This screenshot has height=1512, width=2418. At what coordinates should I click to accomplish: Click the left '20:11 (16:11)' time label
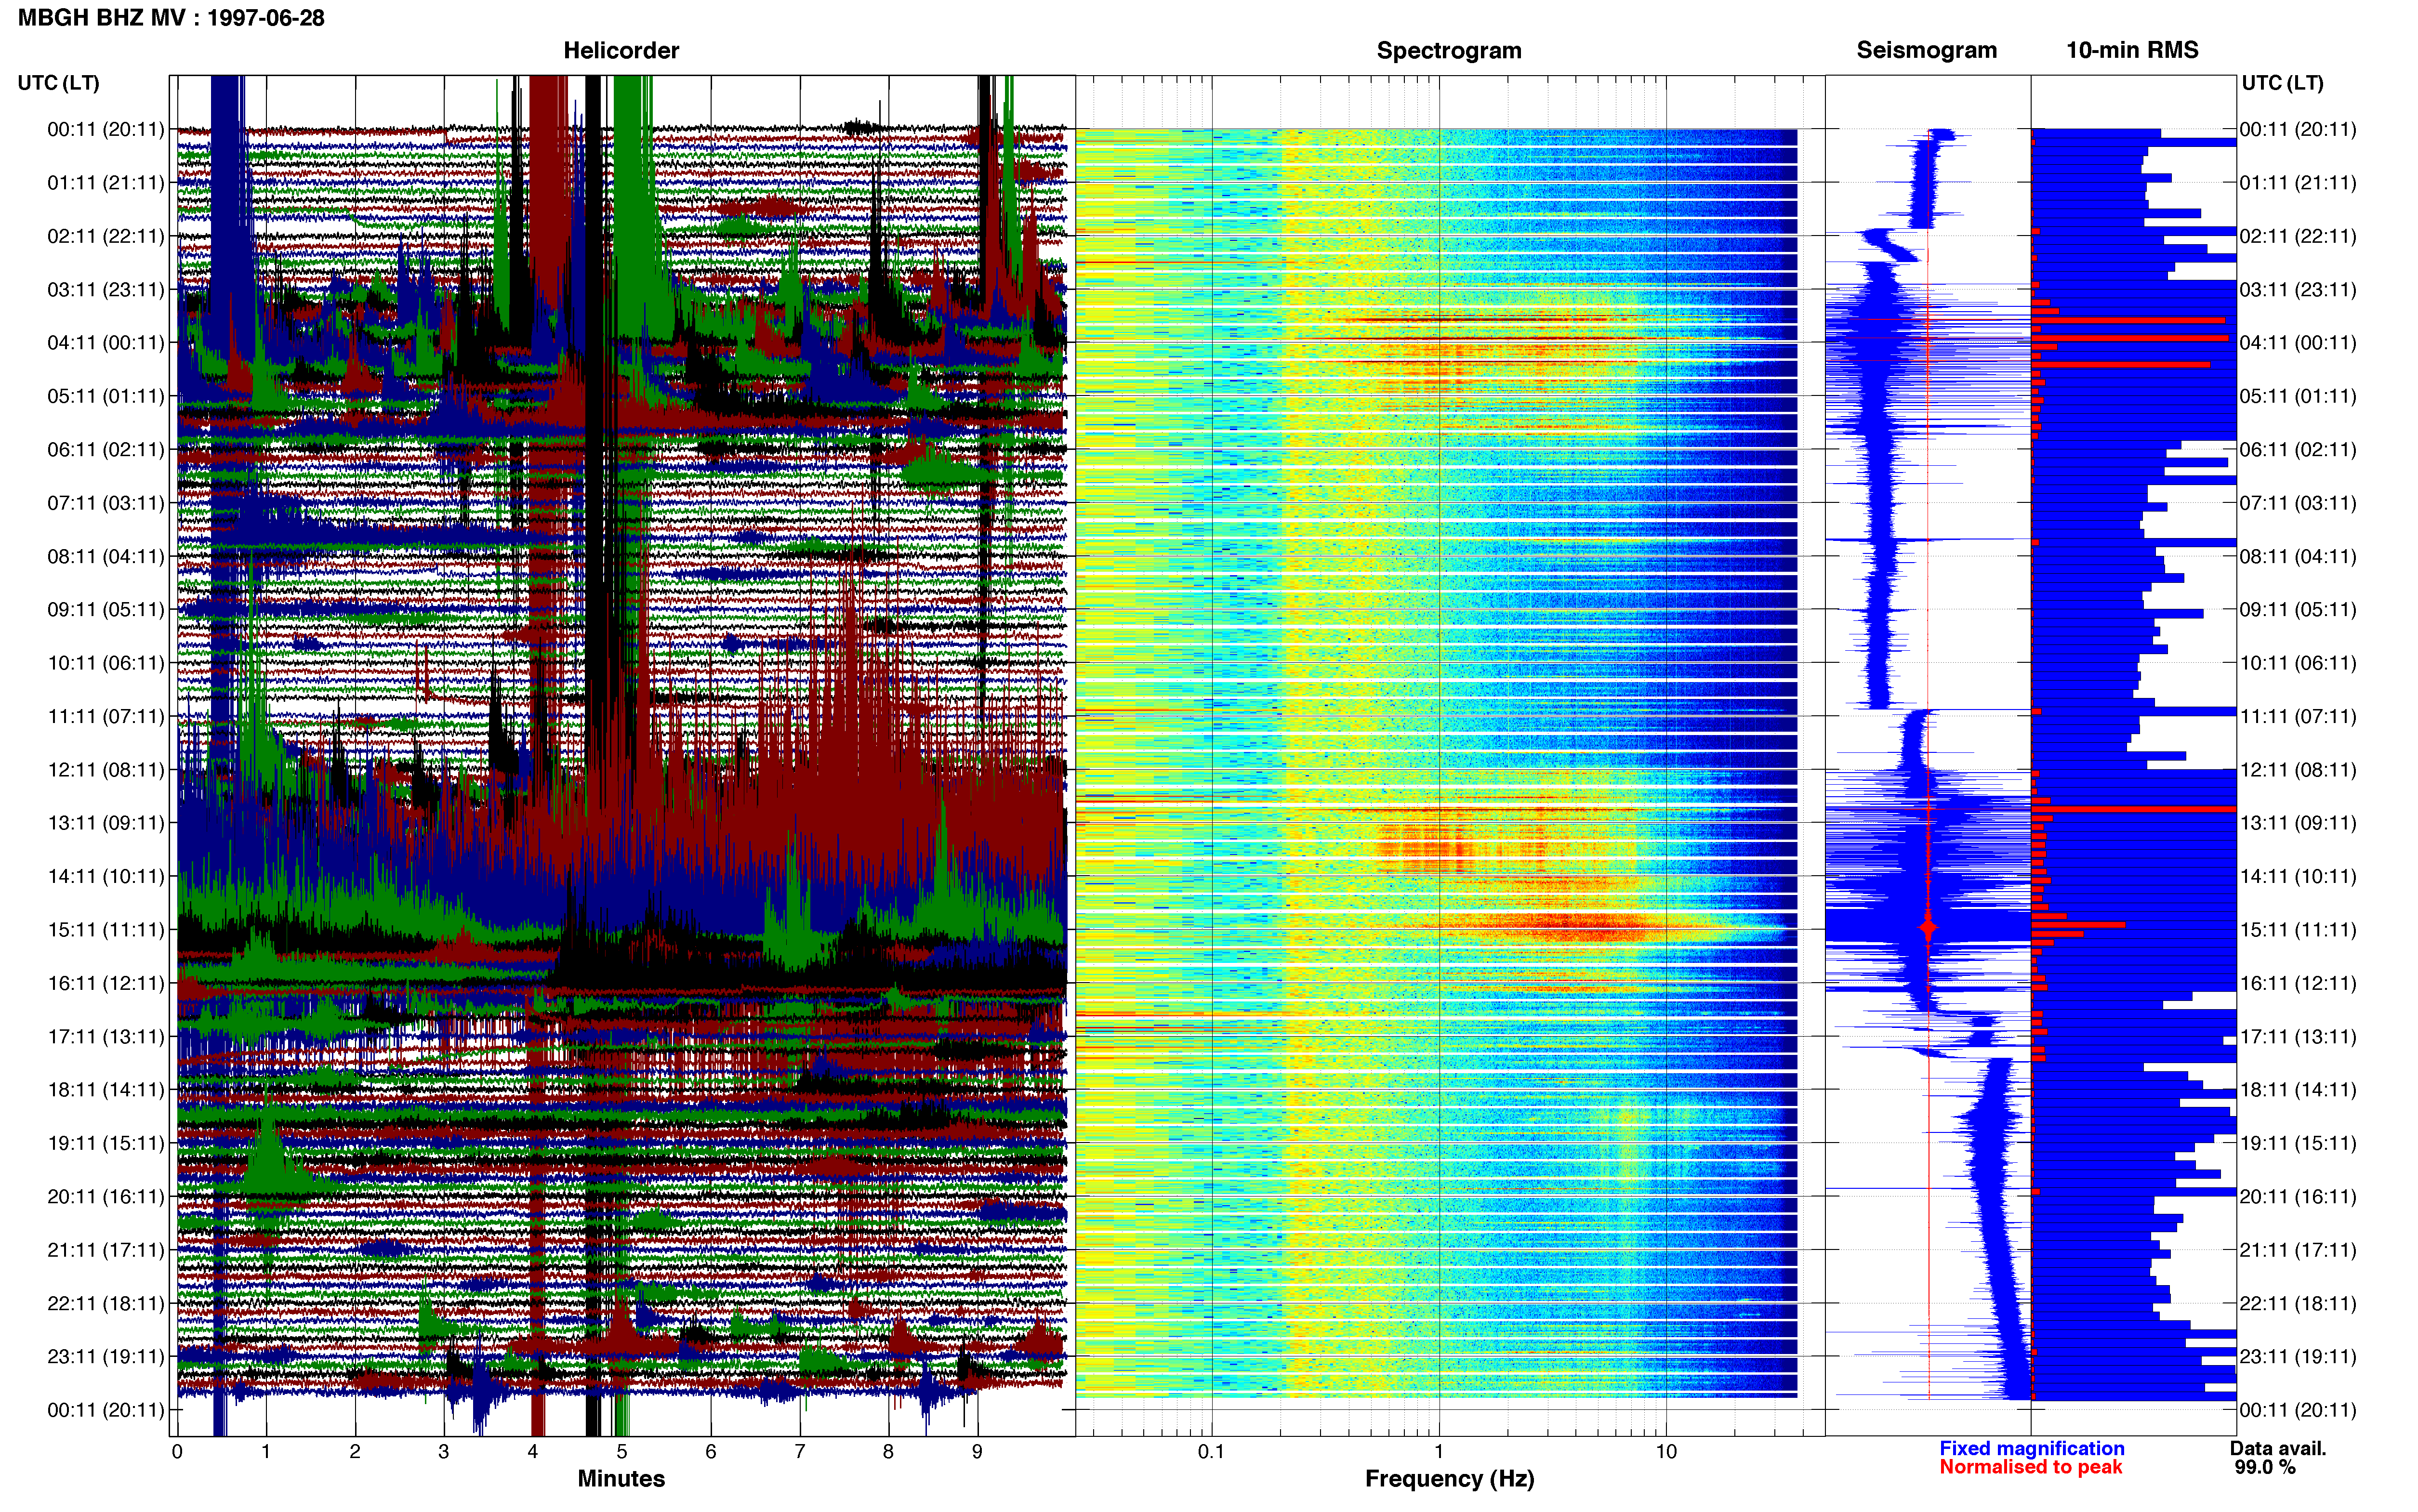point(106,1197)
